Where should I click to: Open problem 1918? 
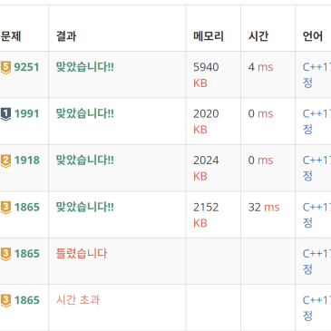tap(27, 161)
